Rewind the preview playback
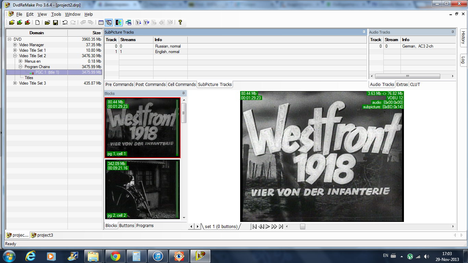Screen dimensions: 468x263 261,226
